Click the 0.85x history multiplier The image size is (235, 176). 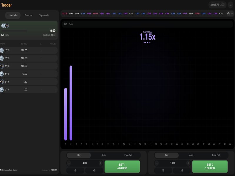coord(77,13)
